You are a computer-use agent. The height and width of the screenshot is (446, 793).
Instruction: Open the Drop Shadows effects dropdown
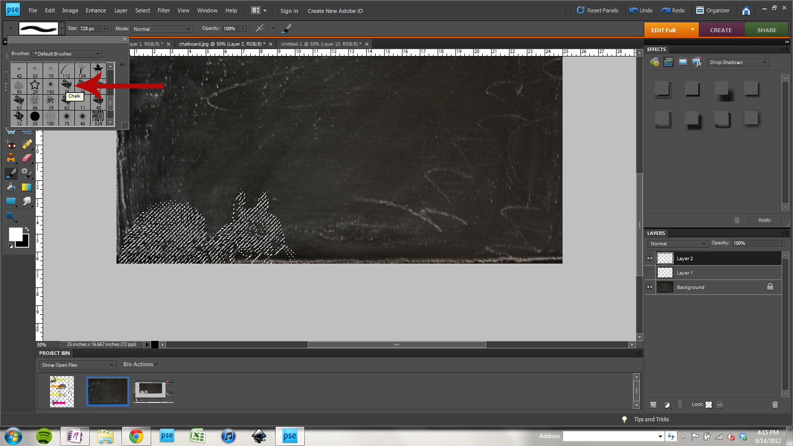[x=738, y=62]
